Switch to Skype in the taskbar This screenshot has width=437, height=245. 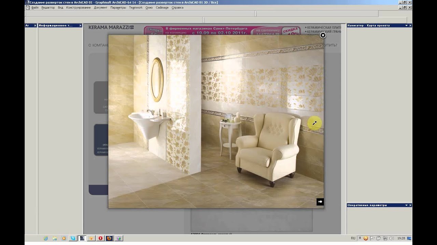coord(73,238)
